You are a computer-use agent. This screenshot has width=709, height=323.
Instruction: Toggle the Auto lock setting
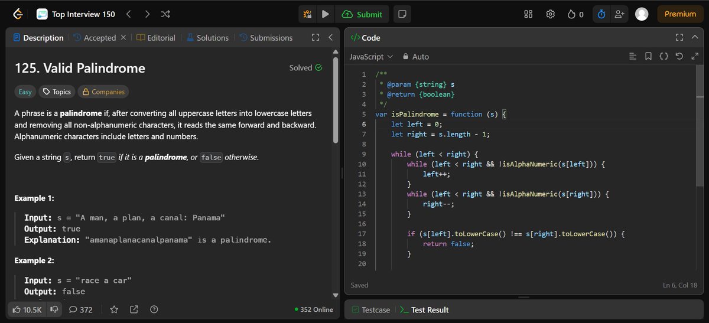tap(416, 57)
